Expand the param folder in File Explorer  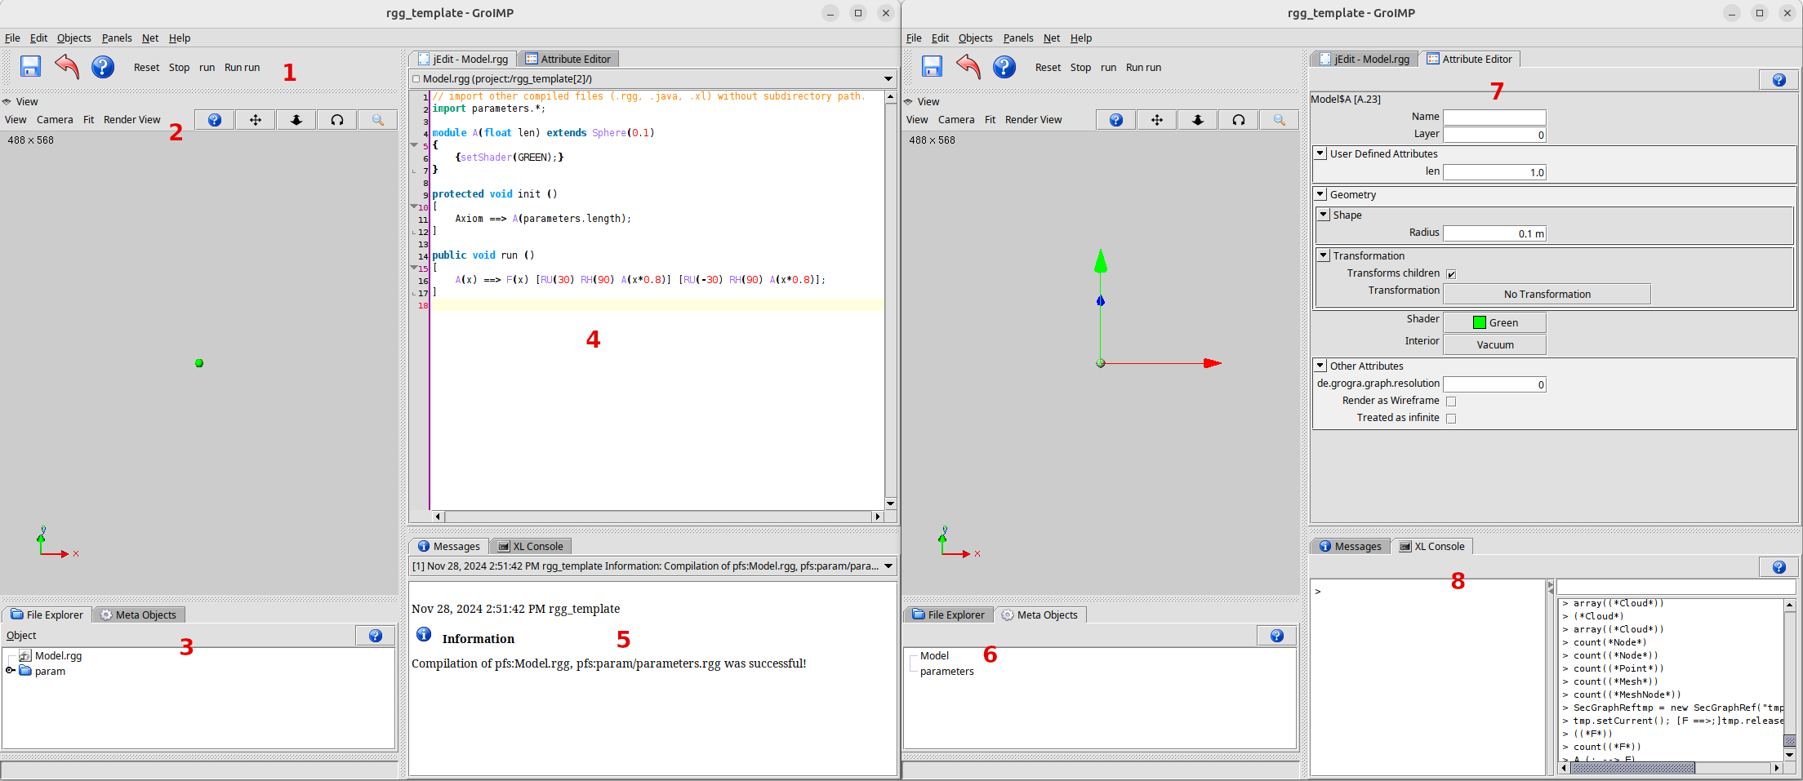click(11, 671)
